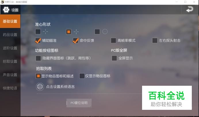Select 仅显示物品图标 option
Viewport: 199px width, 117px height.
(x=82, y=76)
